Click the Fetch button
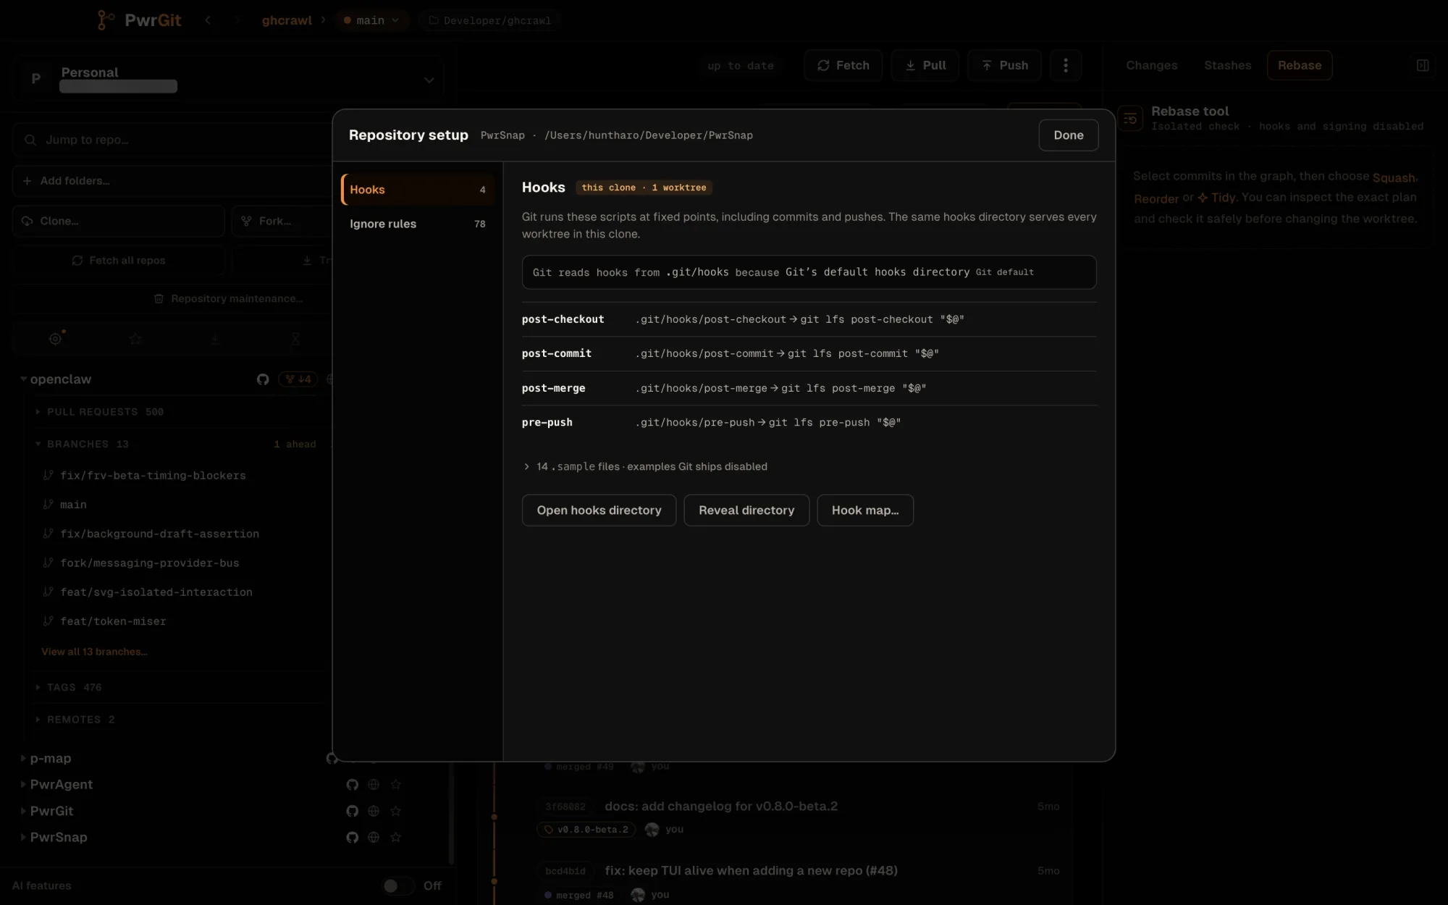The width and height of the screenshot is (1448, 905). 843,65
